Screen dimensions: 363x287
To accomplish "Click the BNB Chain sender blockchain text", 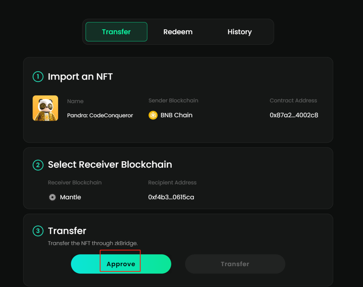I will 176,115.
